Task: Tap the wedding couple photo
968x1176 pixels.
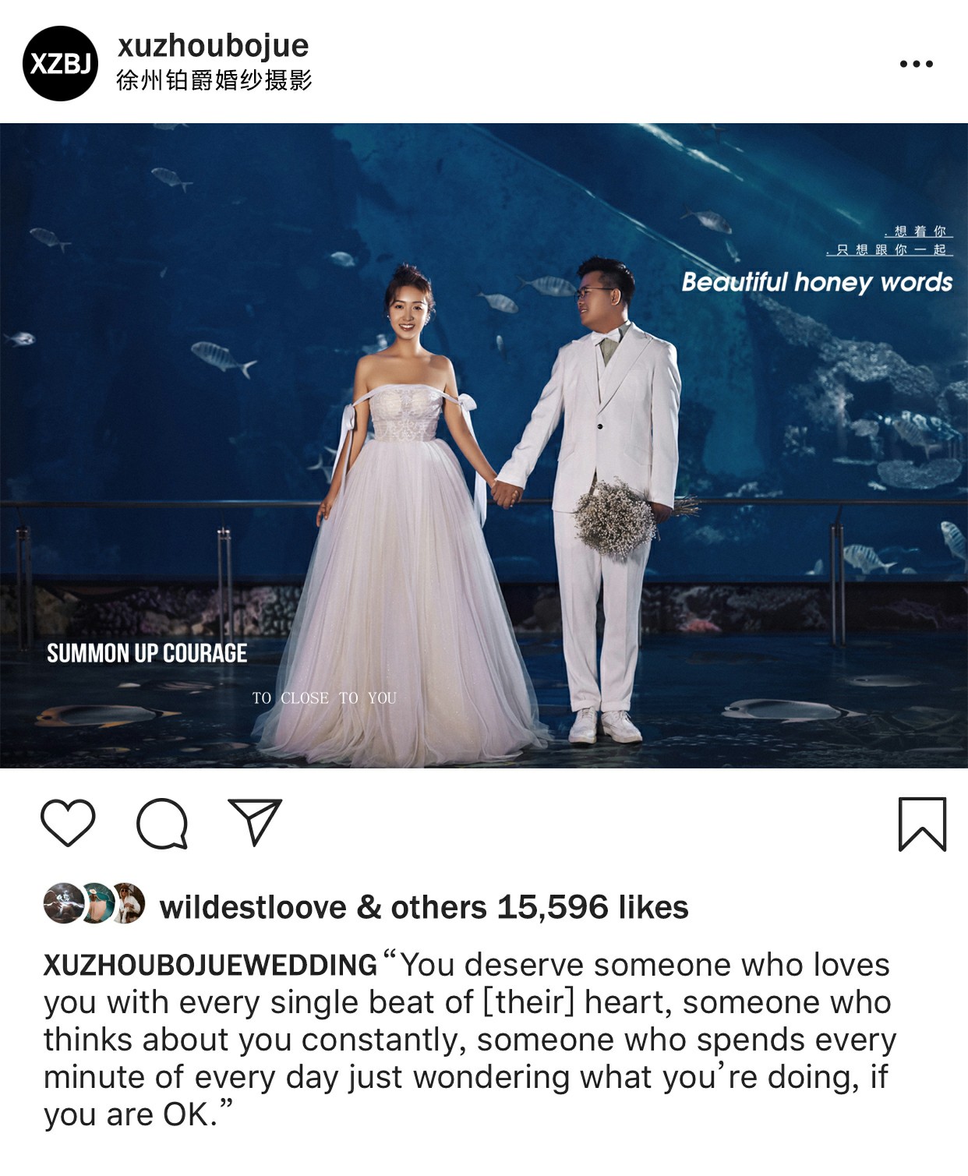Action: point(484,446)
